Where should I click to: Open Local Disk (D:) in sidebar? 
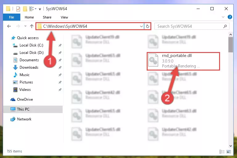31,53
